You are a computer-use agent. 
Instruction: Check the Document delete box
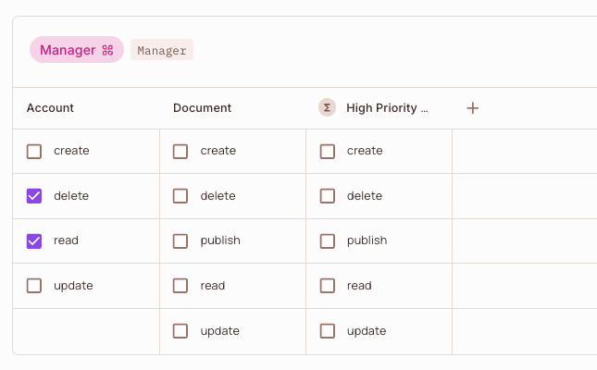pos(180,196)
